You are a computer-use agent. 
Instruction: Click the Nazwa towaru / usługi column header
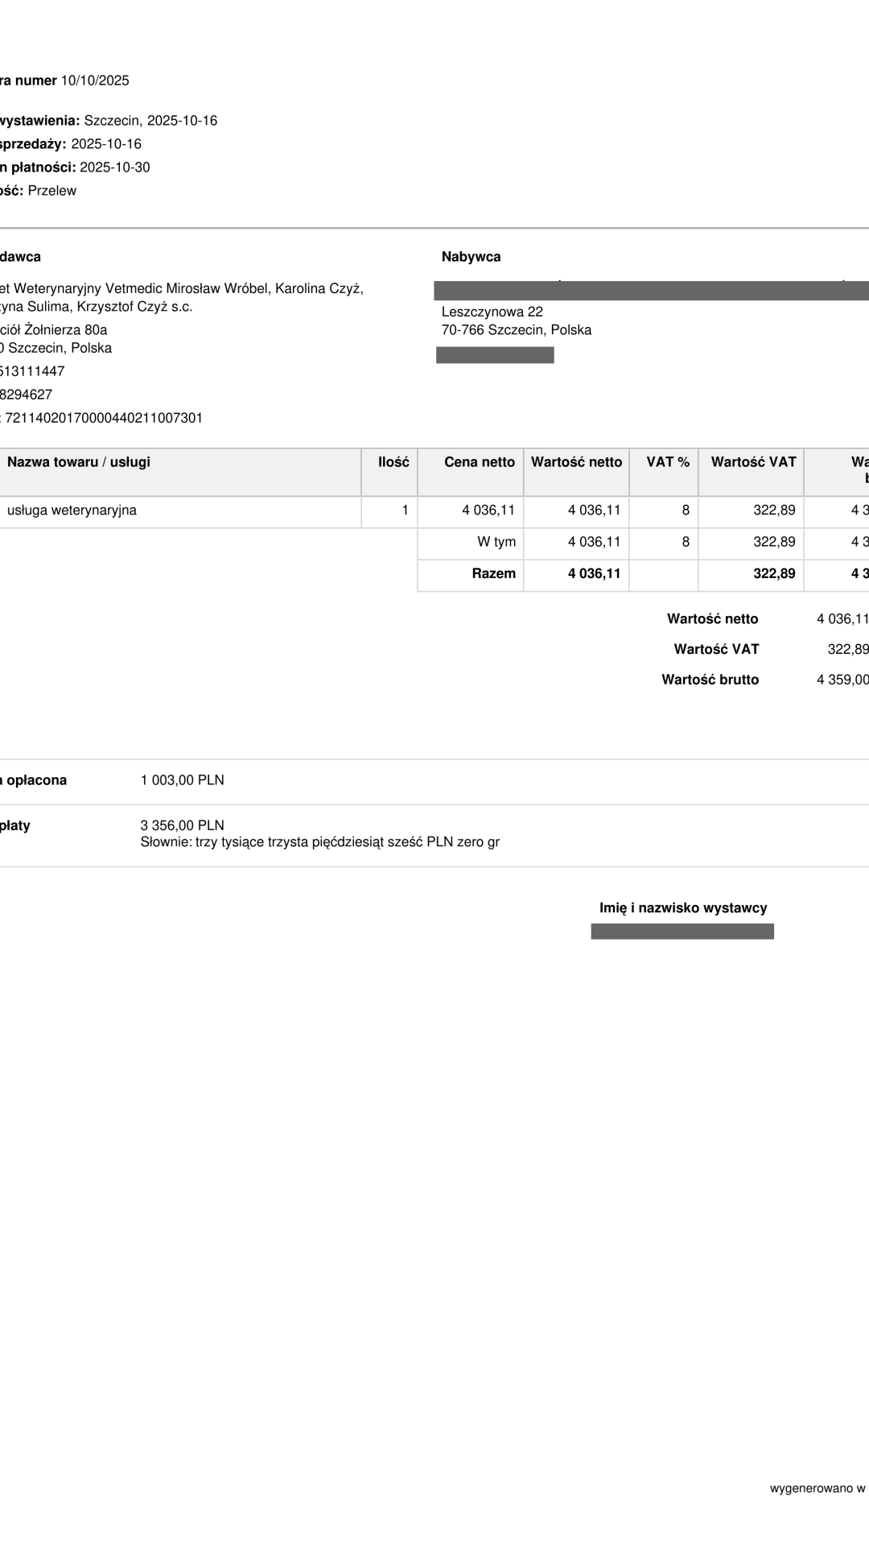point(79,462)
